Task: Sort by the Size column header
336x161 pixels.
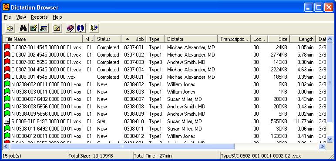Action: [279, 39]
